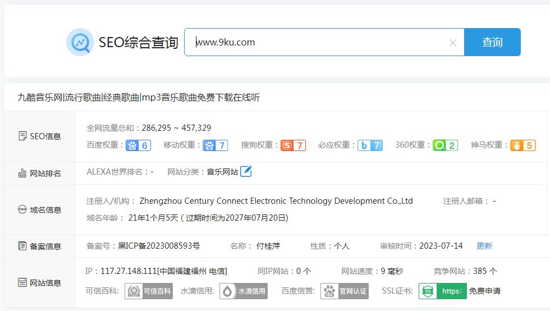Click the SEO综合查询 title text
550x311 pixels.
tap(138, 43)
